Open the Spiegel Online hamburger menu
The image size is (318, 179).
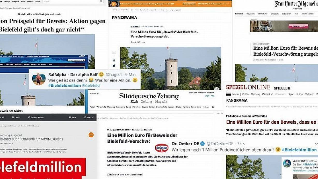tap(228, 94)
